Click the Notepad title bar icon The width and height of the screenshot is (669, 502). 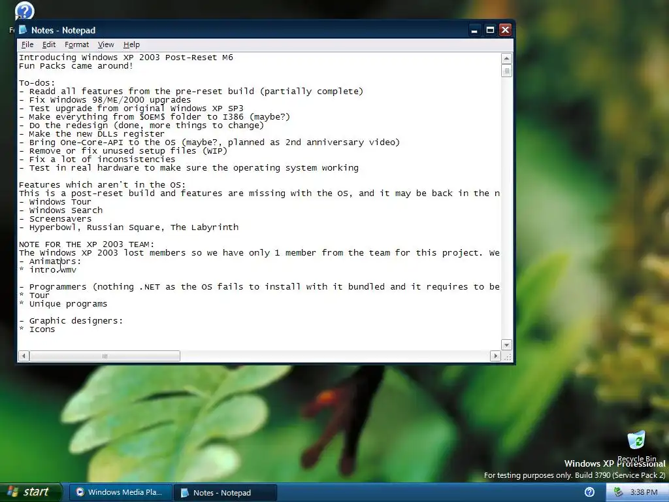(23, 30)
